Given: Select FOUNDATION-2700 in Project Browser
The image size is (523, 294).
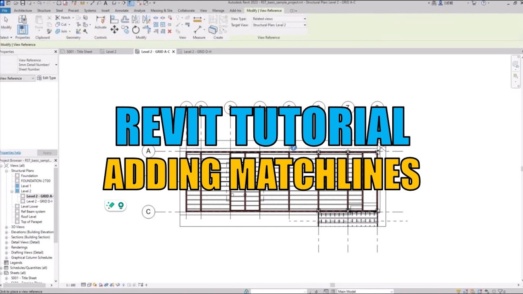Looking at the screenshot, I should [36, 181].
